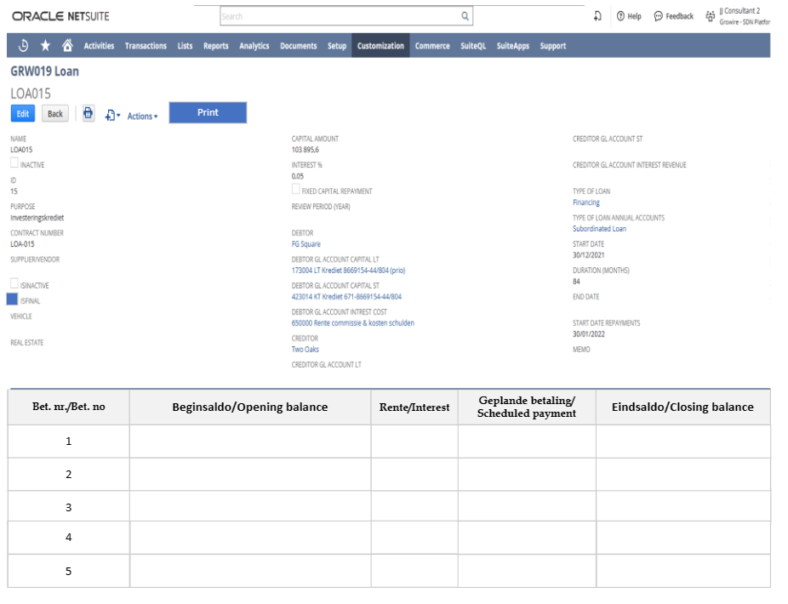Toggle the Fixed Capital Repayment checkbox
The width and height of the screenshot is (788, 604).
coord(296,191)
